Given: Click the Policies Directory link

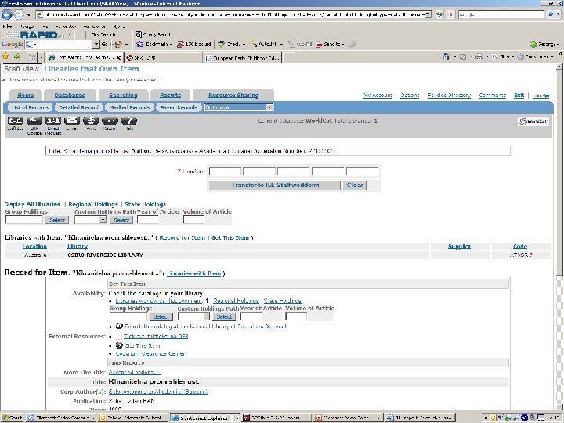Looking at the screenshot, I should pos(450,96).
